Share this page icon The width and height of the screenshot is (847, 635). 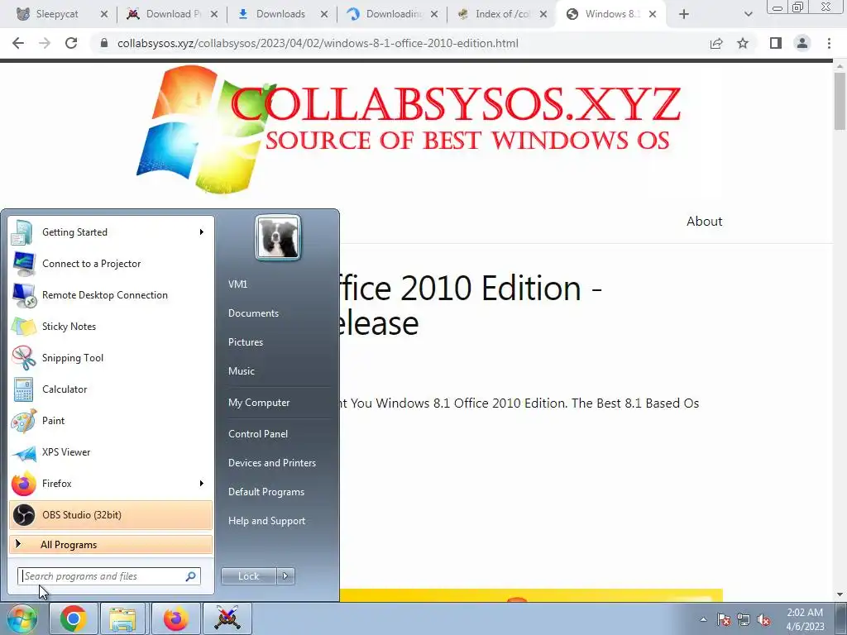pos(716,43)
